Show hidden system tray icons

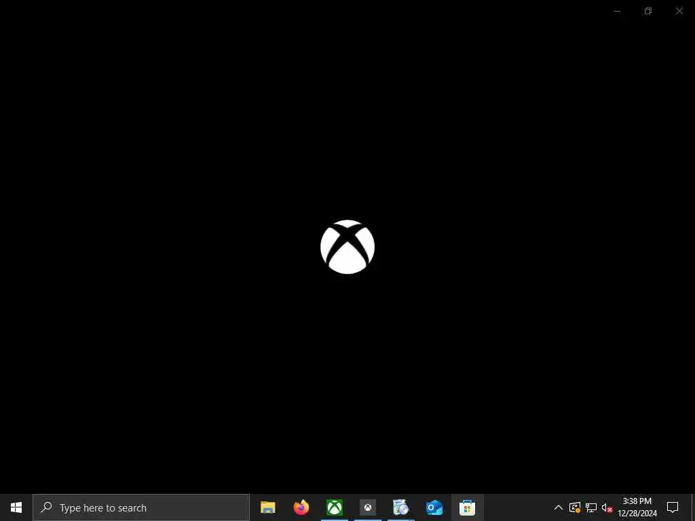(559, 507)
